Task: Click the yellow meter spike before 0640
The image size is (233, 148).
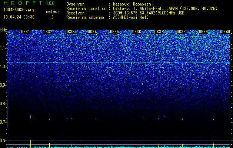Action: click(x=213, y=146)
